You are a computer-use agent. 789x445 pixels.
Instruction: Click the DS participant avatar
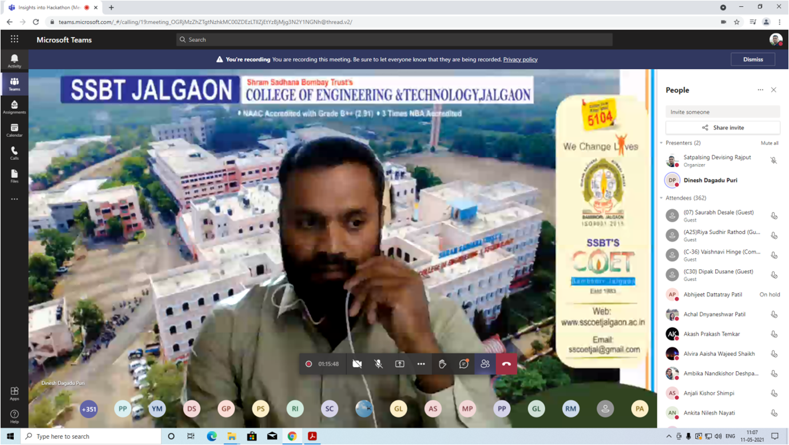(192, 409)
